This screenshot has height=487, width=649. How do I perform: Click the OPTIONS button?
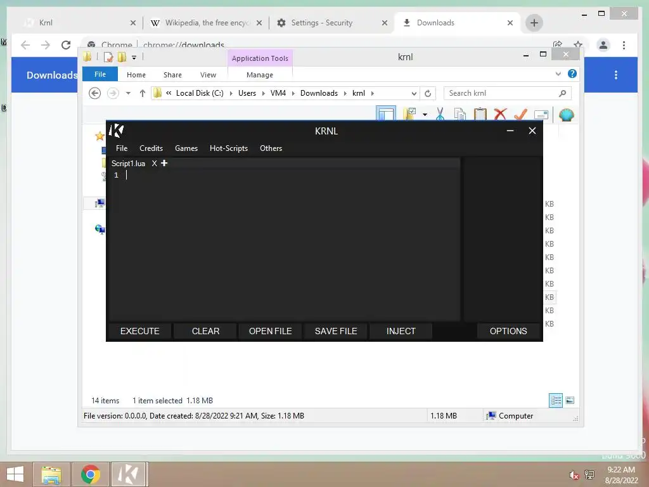tap(508, 331)
